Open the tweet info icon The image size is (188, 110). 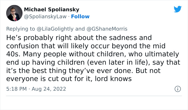[177, 89]
